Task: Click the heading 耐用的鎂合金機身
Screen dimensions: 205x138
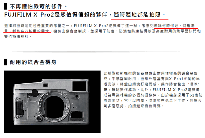Action: [x=33, y=62]
